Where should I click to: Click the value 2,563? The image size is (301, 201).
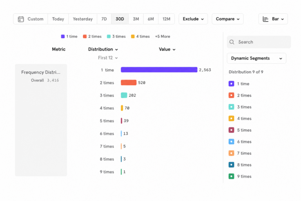point(205,70)
